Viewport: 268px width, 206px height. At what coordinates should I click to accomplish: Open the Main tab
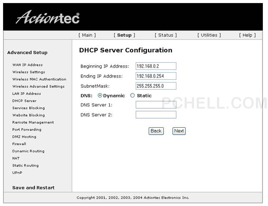(x=87, y=35)
